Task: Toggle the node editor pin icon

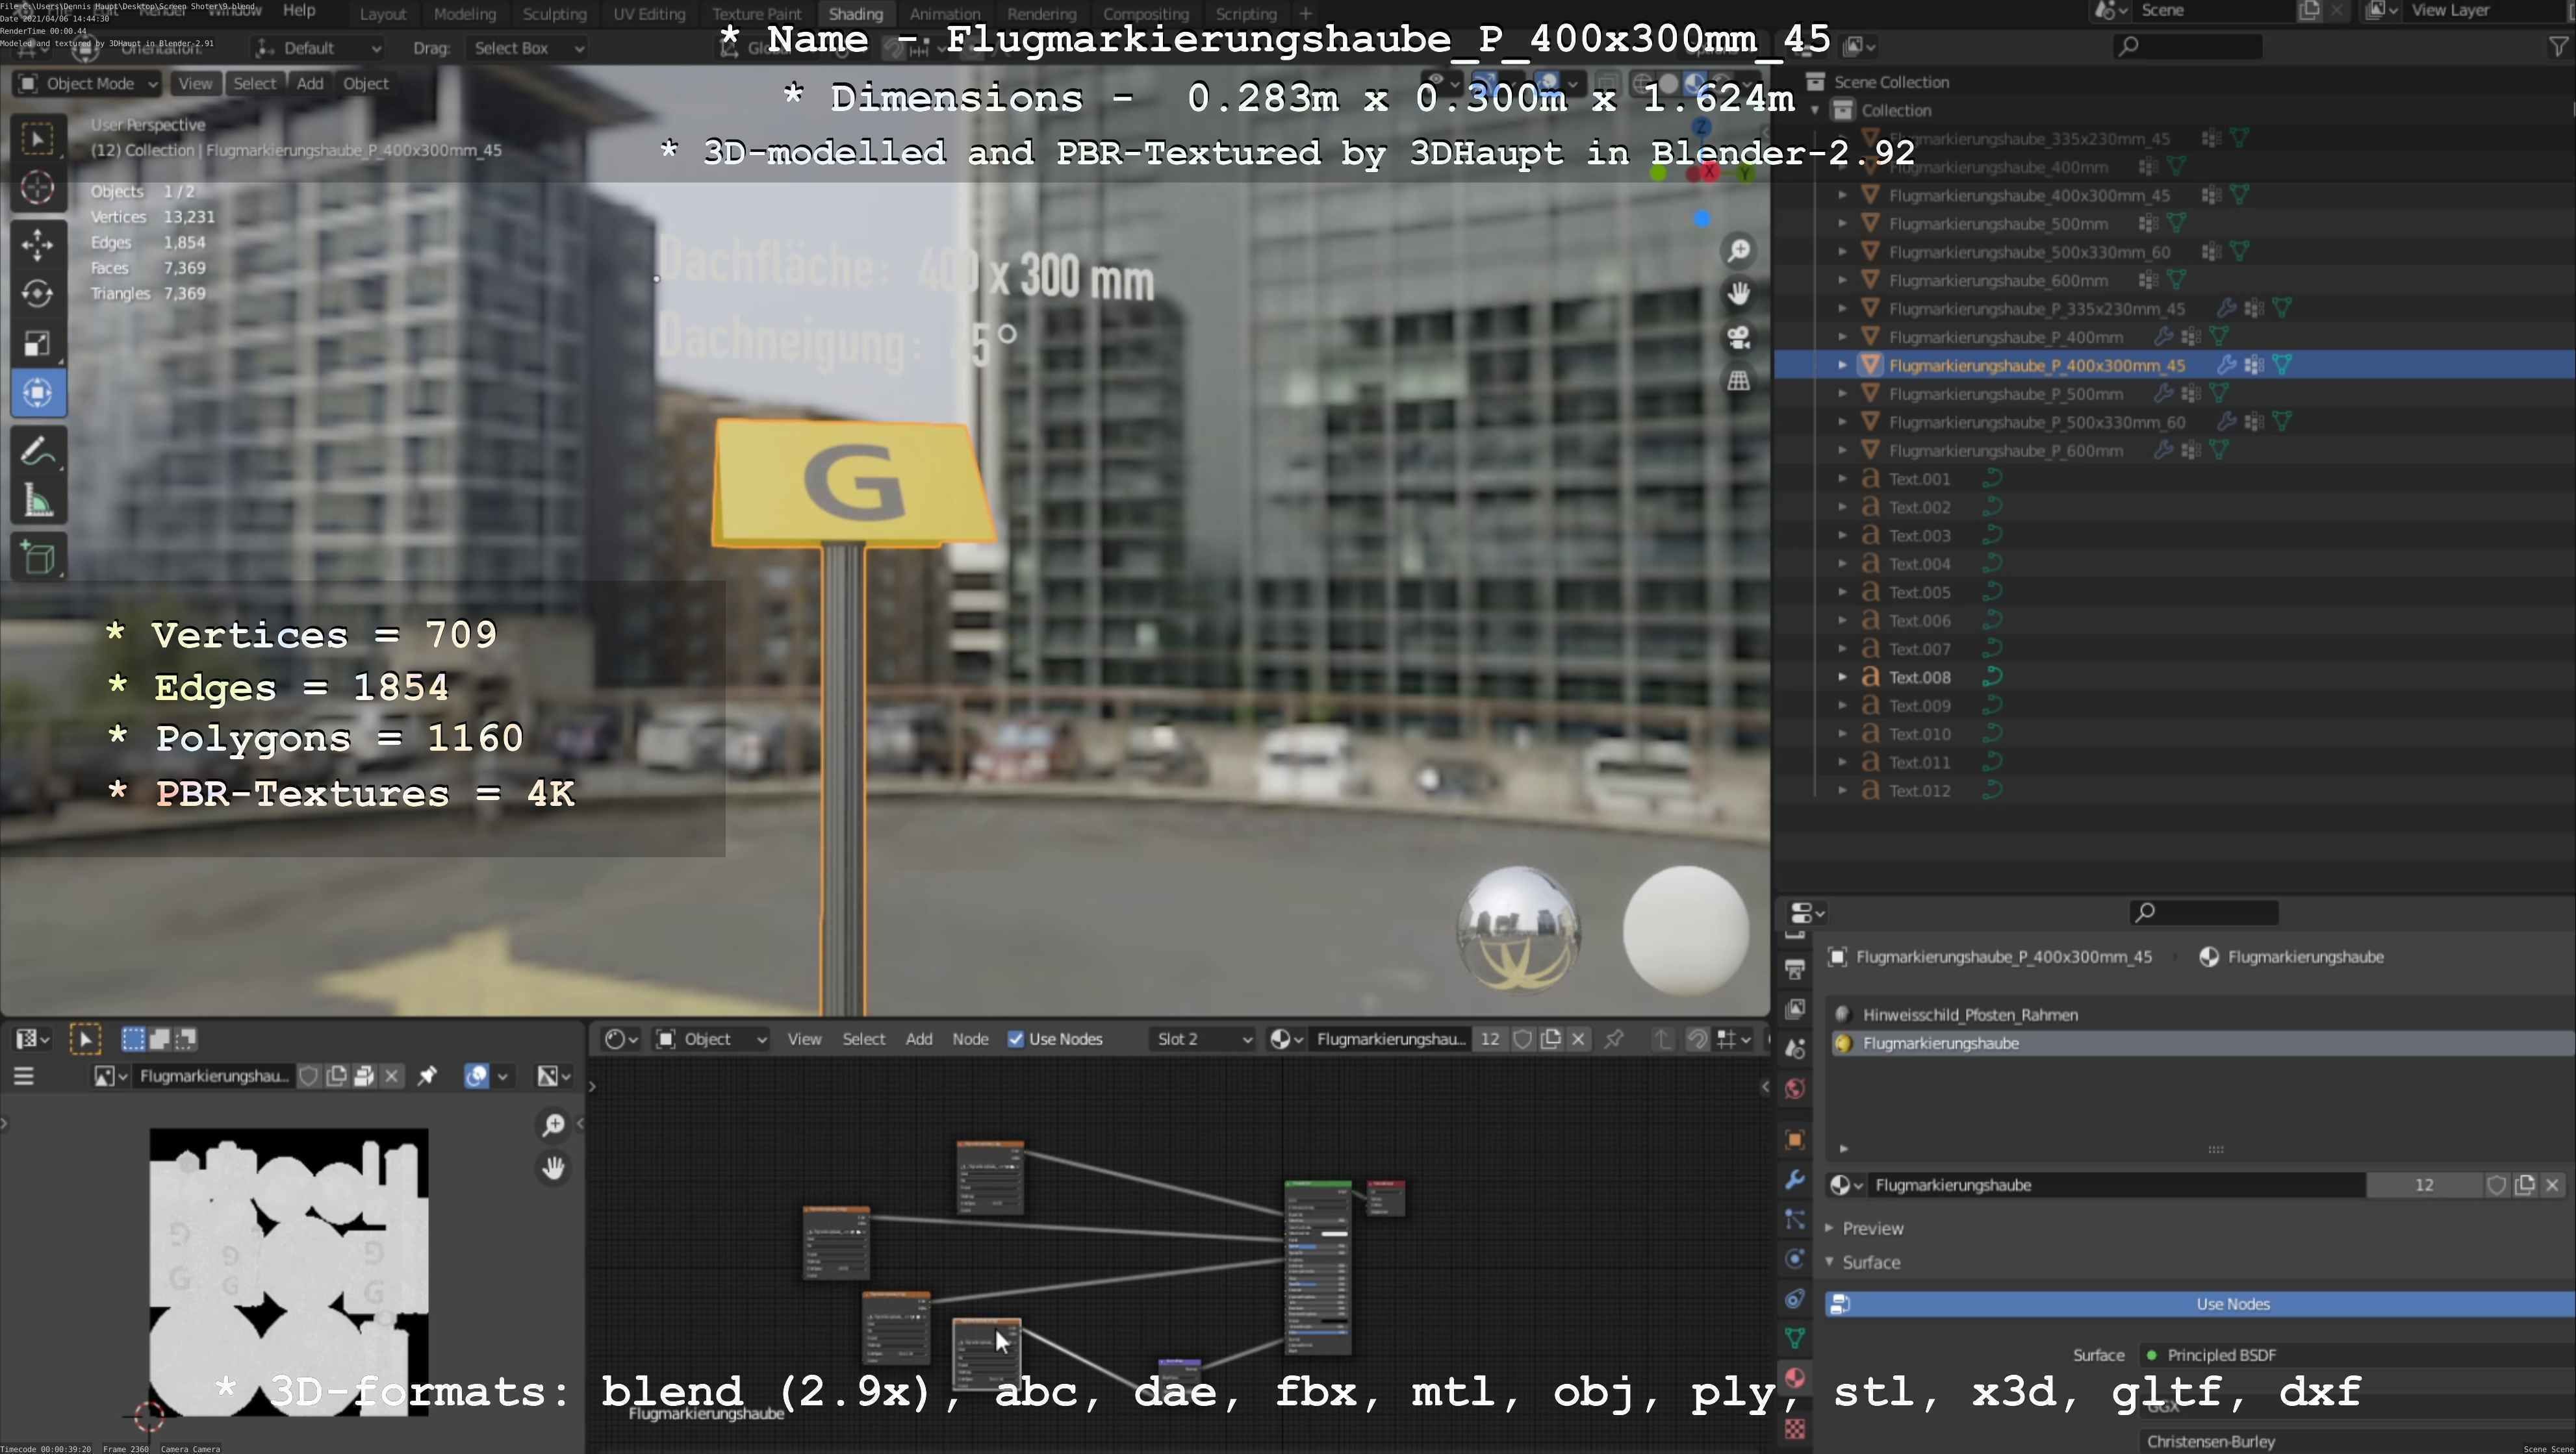Action: [x=1613, y=1039]
